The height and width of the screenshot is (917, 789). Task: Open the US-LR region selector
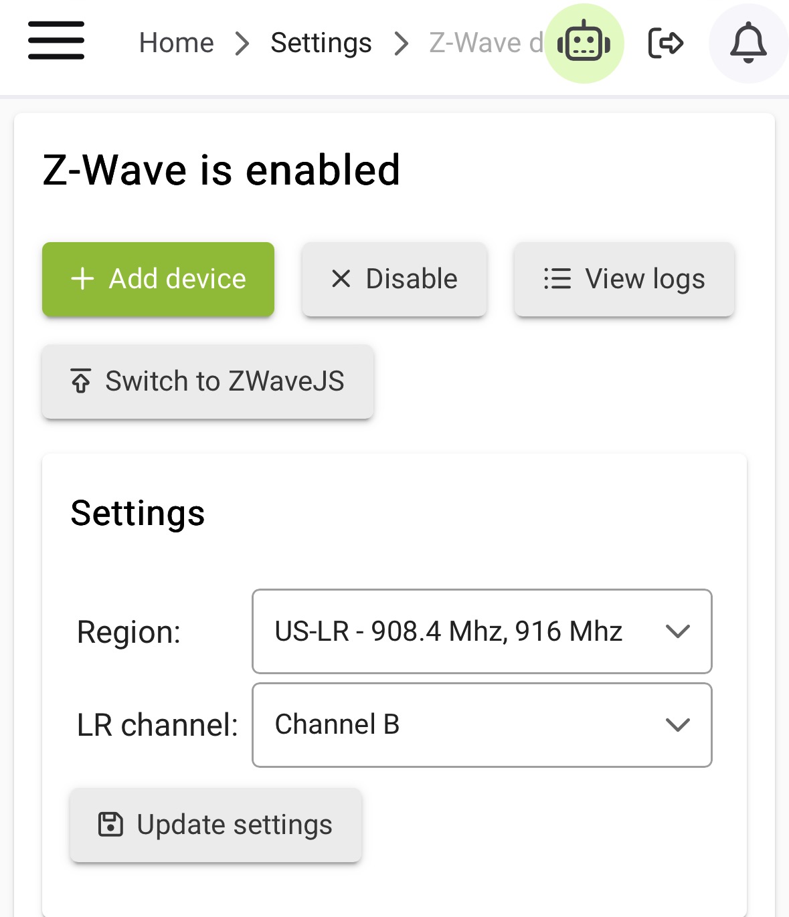click(482, 631)
